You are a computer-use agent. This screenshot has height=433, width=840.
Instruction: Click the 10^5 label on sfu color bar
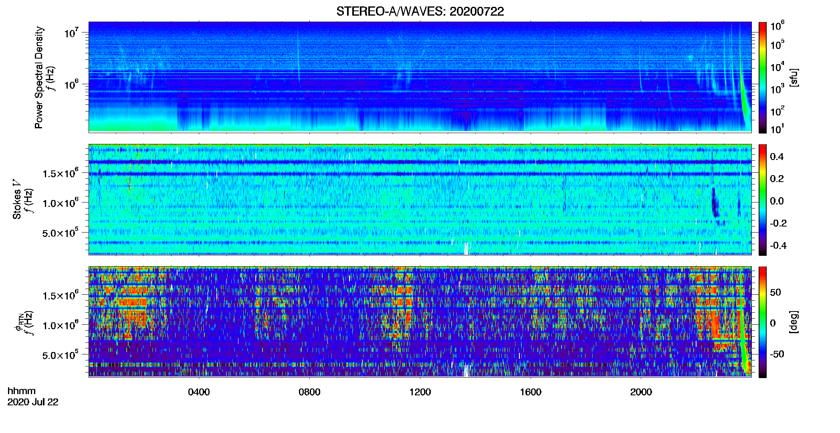(777, 45)
